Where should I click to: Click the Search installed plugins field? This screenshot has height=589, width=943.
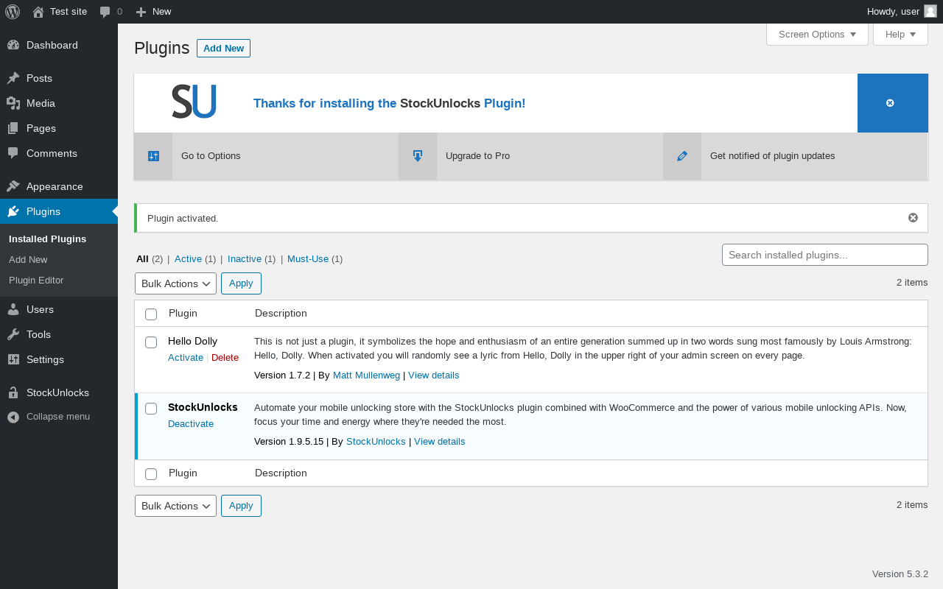pos(824,255)
